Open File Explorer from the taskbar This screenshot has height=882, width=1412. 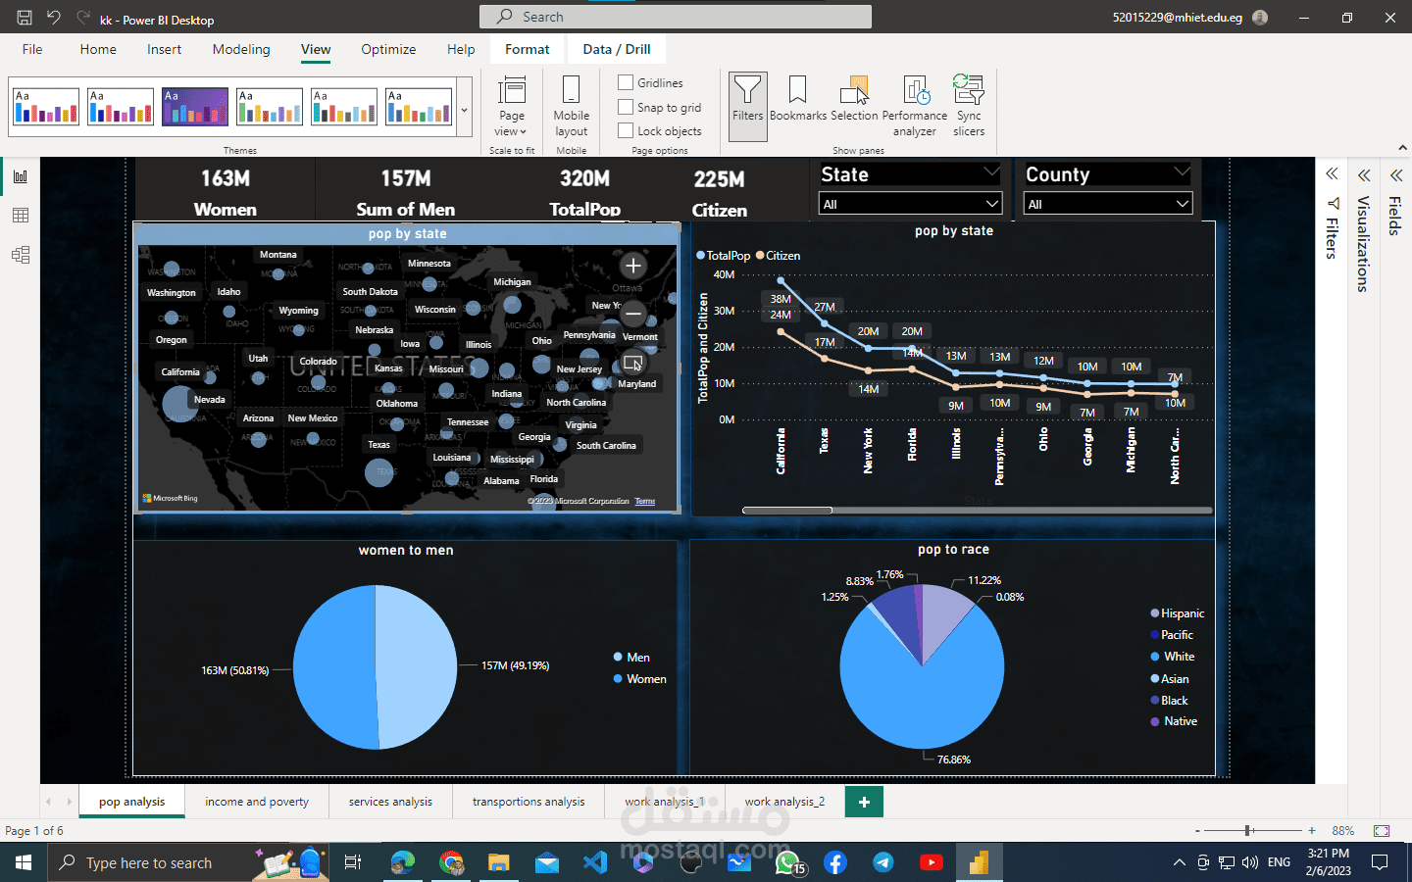[x=499, y=862]
